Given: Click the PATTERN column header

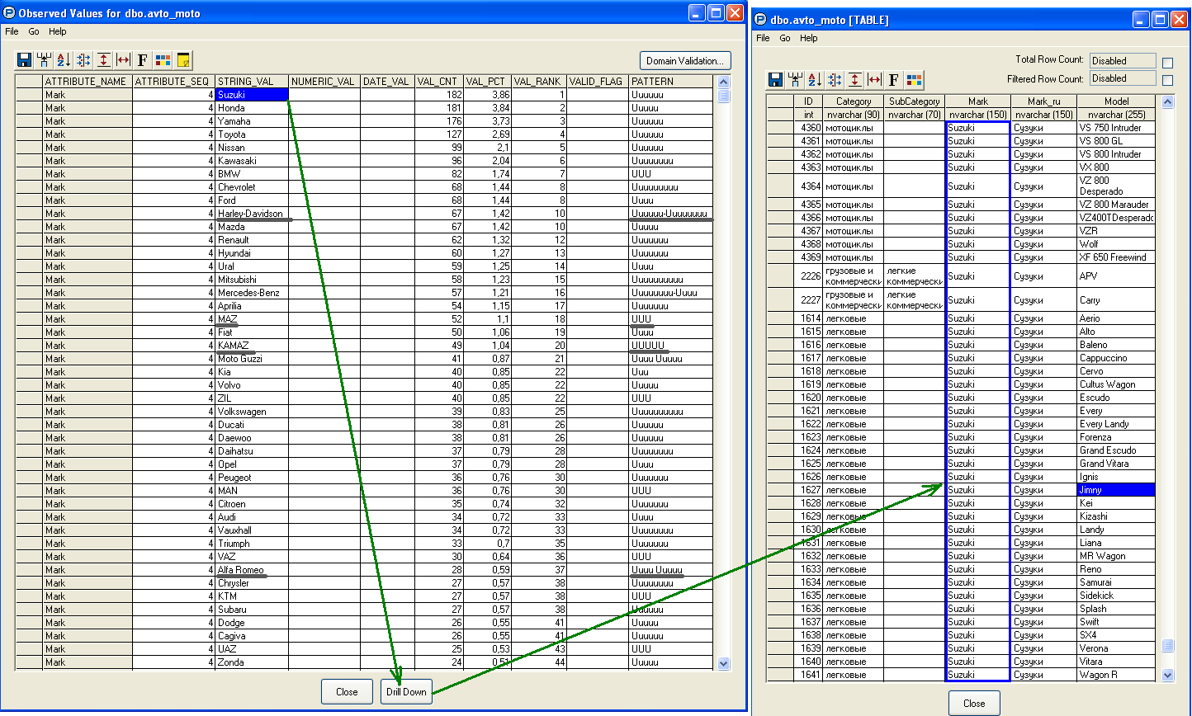Looking at the screenshot, I should point(671,82).
